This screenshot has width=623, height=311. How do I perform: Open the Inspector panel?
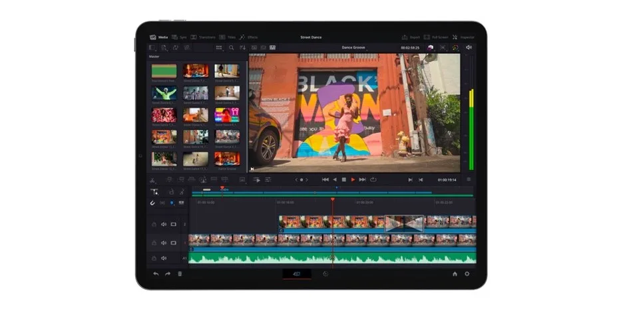pyautogui.click(x=463, y=37)
